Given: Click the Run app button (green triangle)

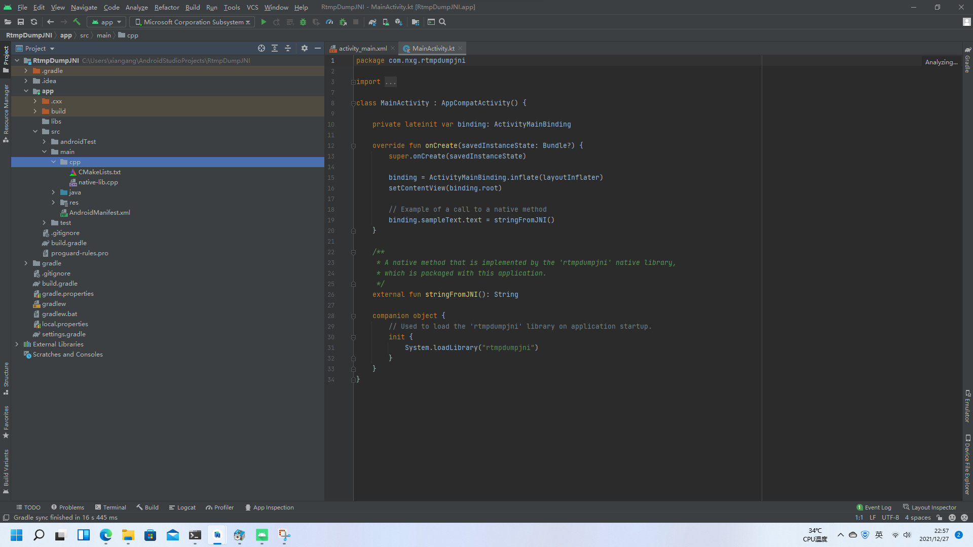Looking at the screenshot, I should pos(264,22).
